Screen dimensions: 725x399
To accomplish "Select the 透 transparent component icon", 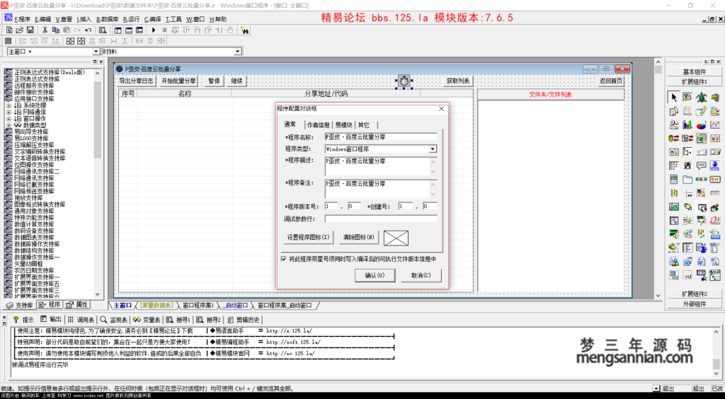I will tap(687, 166).
